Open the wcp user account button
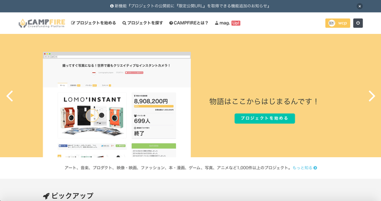Screen dimensions: 381x201 pyautogui.click(x=337, y=23)
